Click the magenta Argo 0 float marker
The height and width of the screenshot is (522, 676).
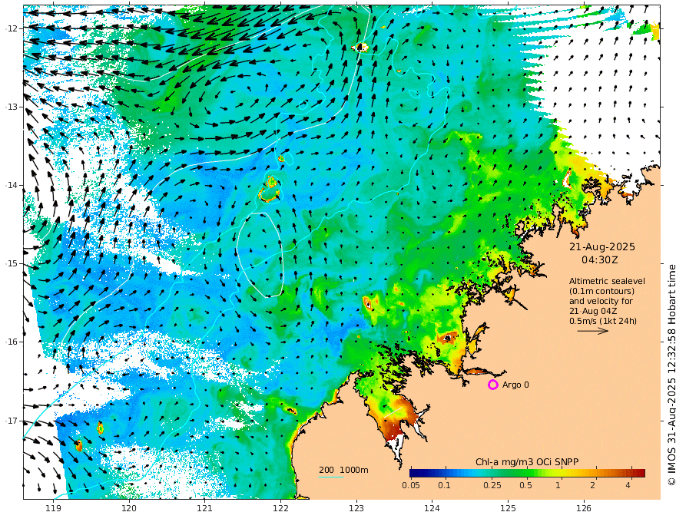pyautogui.click(x=492, y=385)
